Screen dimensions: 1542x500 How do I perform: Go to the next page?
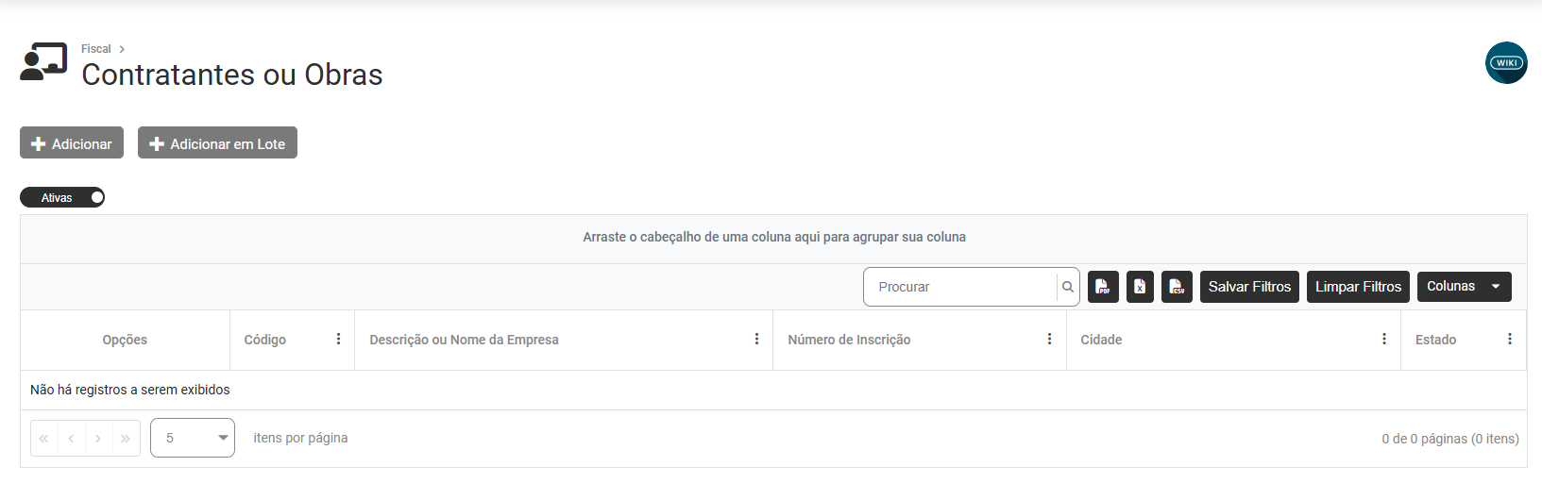click(x=98, y=439)
